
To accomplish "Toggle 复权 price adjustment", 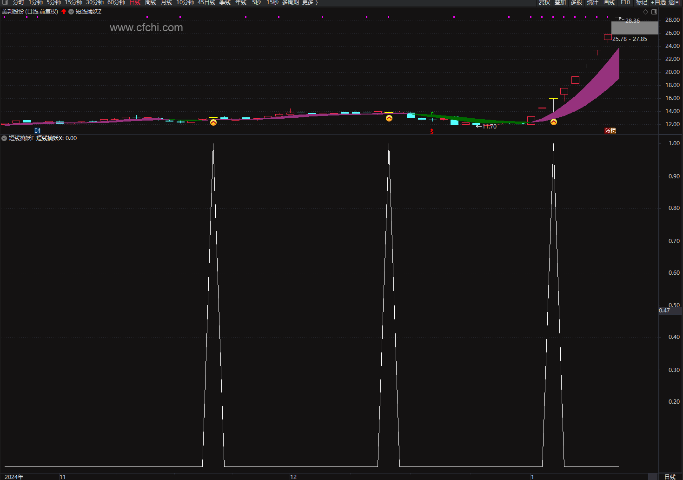I will click(544, 2).
